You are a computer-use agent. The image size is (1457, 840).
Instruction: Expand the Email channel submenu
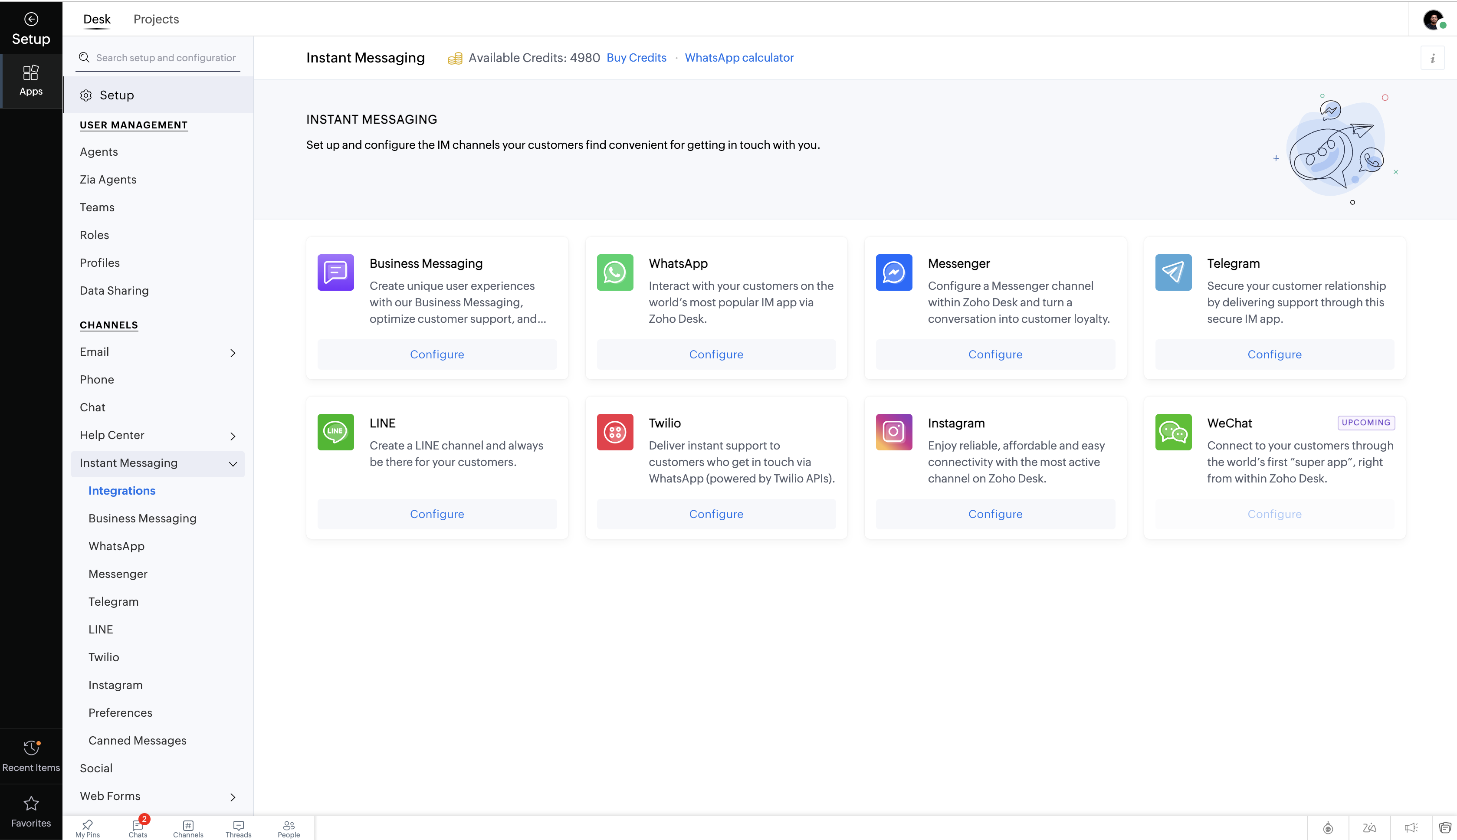233,353
